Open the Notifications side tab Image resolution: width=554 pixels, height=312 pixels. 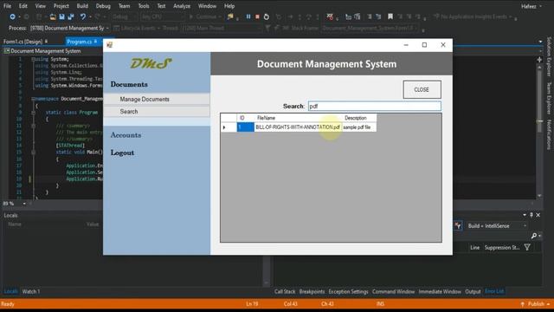pos(549,135)
